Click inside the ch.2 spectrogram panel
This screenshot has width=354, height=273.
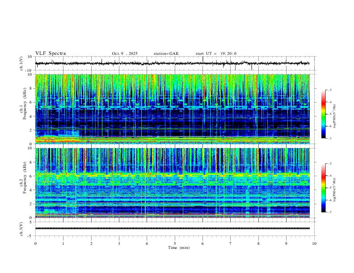point(173,183)
